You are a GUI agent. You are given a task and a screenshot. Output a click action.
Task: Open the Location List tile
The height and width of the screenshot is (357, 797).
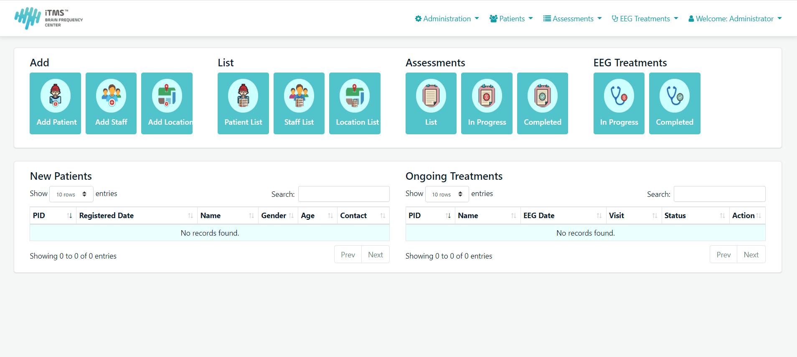[x=355, y=103]
